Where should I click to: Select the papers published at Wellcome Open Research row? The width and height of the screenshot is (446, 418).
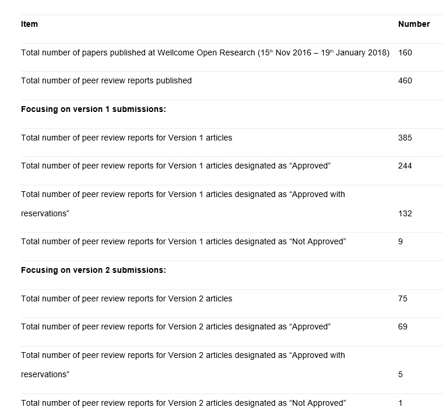[205, 52]
